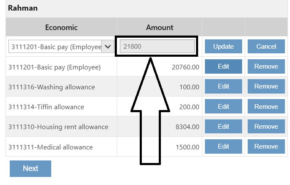Remove the Basic pay (Employee) row
The height and width of the screenshot is (185, 290).
pyautogui.click(x=266, y=66)
